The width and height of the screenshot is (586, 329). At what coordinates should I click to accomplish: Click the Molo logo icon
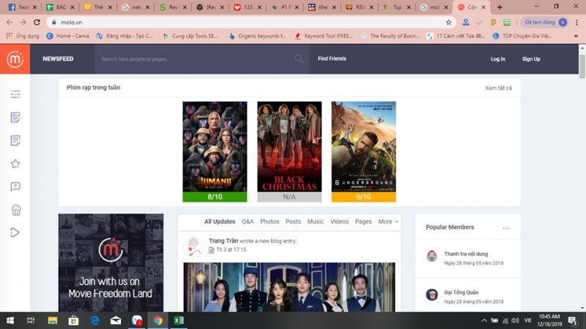pos(15,59)
